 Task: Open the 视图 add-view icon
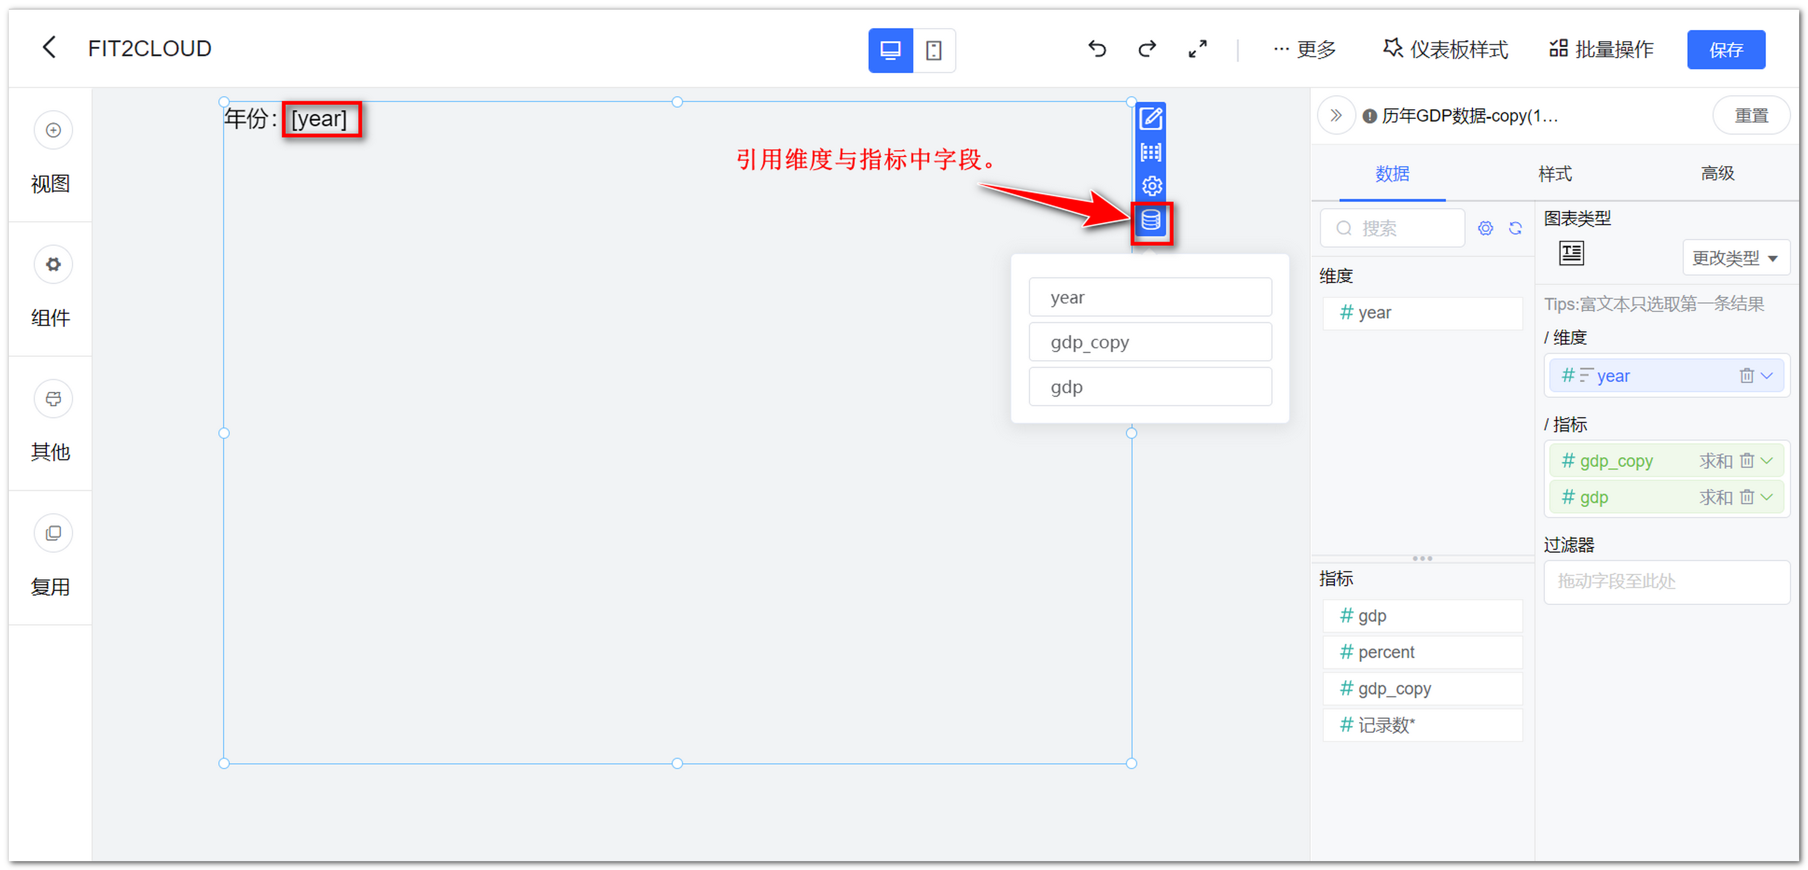53,130
